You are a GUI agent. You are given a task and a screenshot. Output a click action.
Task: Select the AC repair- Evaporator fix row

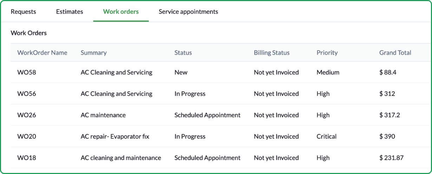[x=115, y=136]
